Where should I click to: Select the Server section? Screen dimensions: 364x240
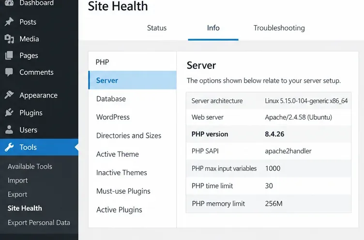pos(132,80)
